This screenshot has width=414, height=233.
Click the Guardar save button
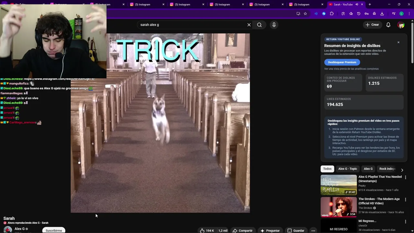click(x=296, y=230)
